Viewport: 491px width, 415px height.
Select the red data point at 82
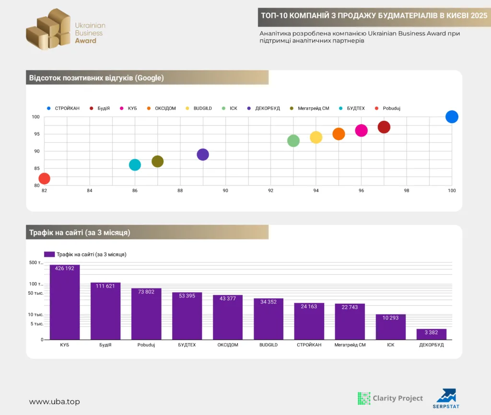point(44,179)
